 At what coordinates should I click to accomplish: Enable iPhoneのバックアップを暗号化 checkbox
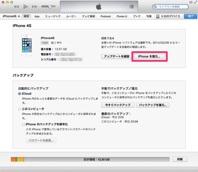[23, 124]
